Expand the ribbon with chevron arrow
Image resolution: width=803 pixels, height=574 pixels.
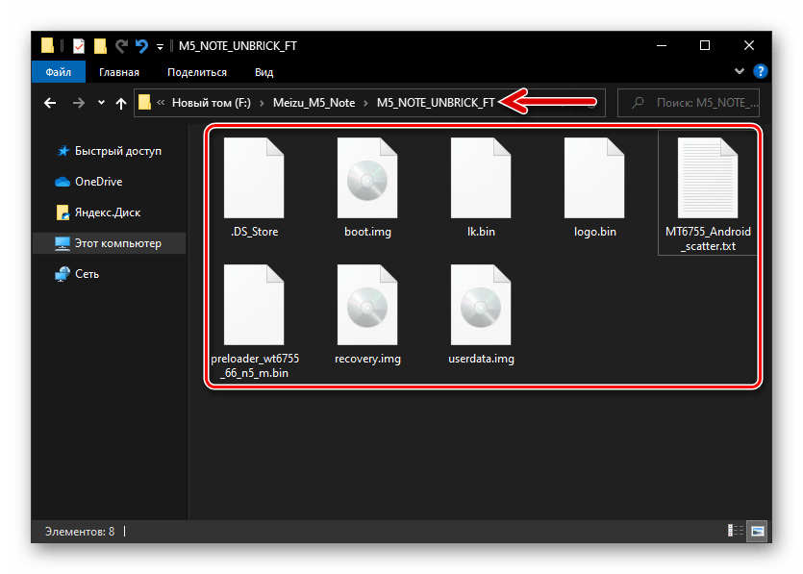tap(739, 71)
